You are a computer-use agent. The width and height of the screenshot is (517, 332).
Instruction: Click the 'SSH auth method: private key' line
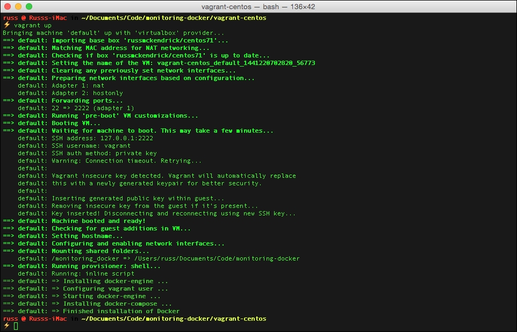[88, 153]
